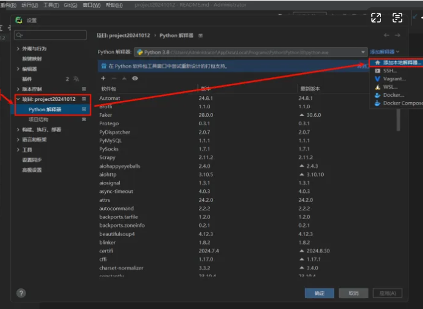Click the project-level icon in the breadcrumb header
This screenshot has height=309, width=423.
coord(200,36)
